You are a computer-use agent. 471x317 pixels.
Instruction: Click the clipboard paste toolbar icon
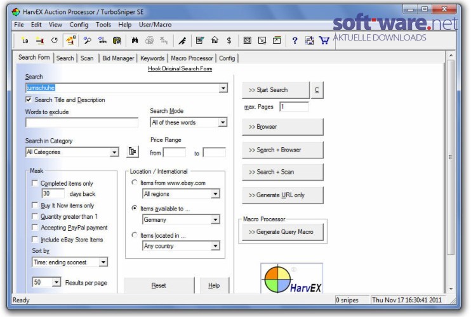point(117,41)
